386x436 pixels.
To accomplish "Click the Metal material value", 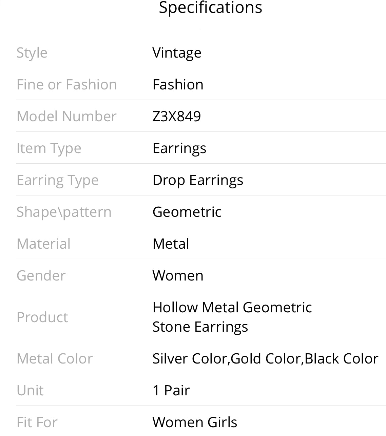I will (x=171, y=244).
